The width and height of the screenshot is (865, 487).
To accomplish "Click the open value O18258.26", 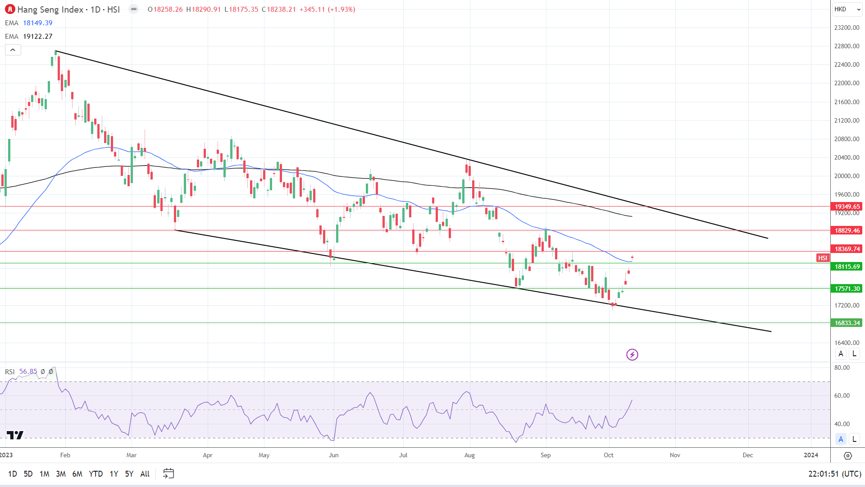I will point(165,9).
